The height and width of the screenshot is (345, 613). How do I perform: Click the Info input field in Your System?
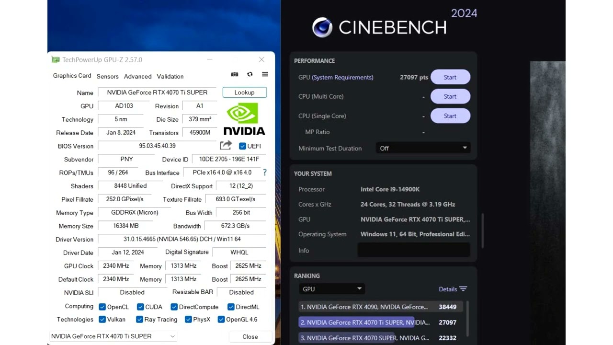(414, 250)
